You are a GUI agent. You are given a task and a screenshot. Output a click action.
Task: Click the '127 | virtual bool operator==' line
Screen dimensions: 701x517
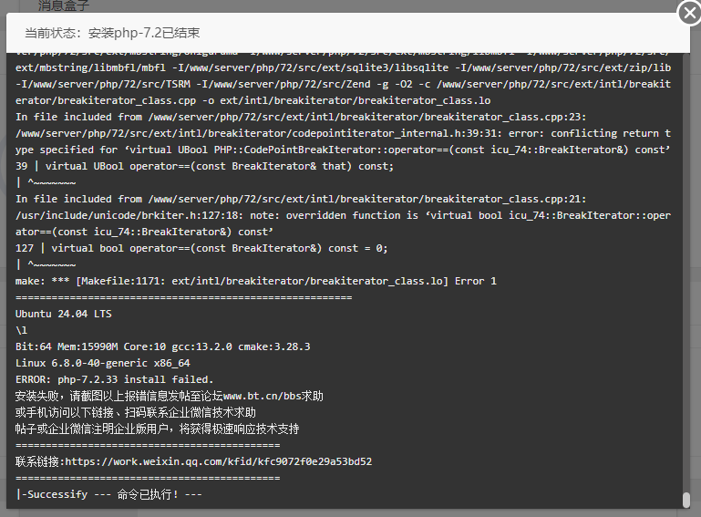[201, 248]
